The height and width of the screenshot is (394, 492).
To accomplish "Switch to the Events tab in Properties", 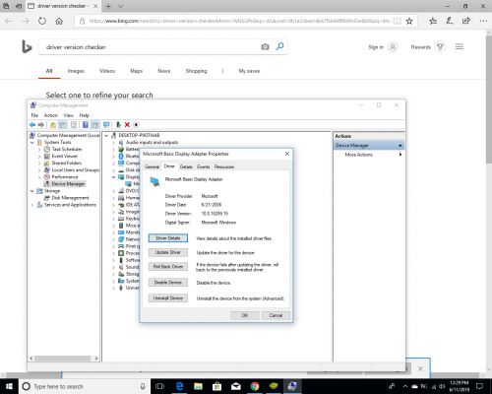I will (x=204, y=166).
